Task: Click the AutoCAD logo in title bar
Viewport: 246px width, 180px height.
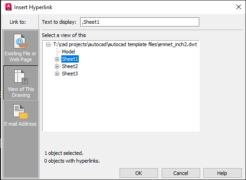Action: pyautogui.click(x=8, y=7)
